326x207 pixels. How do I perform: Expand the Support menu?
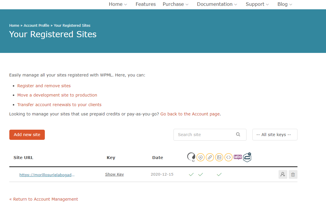click(x=257, y=4)
